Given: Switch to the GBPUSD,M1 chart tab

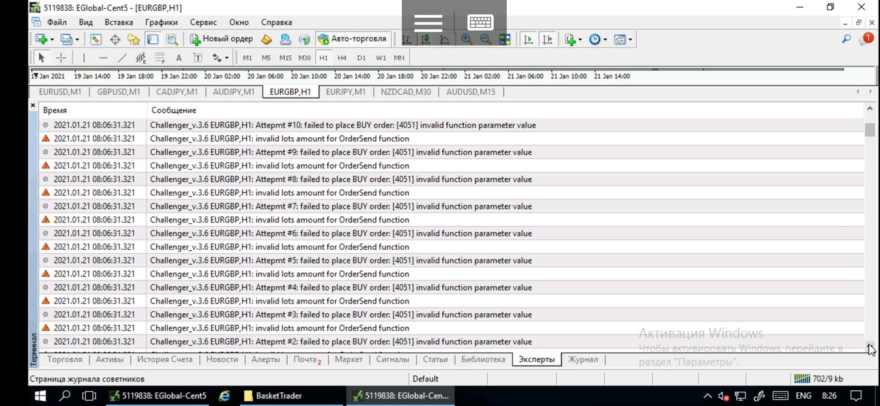Looking at the screenshot, I should 119,91.
